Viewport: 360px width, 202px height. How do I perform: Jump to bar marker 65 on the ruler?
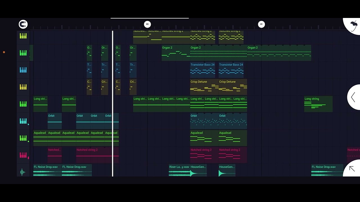click(x=147, y=24)
